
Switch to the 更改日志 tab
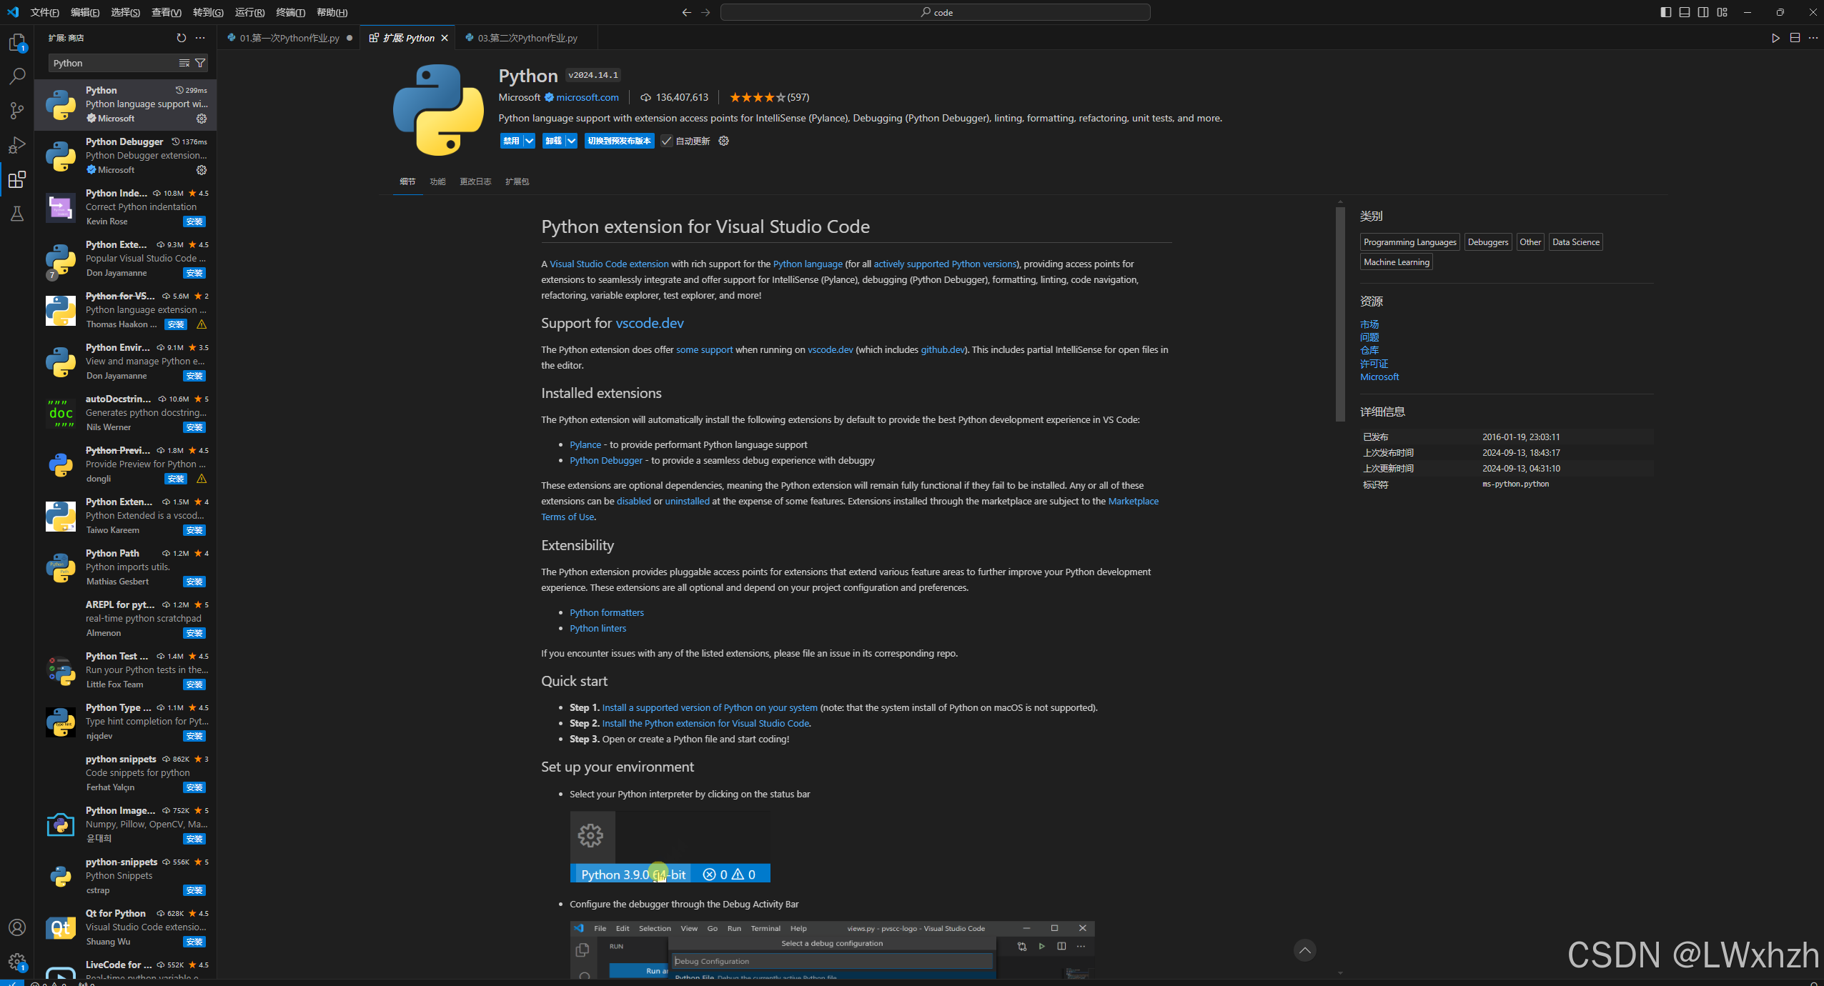coord(475,181)
